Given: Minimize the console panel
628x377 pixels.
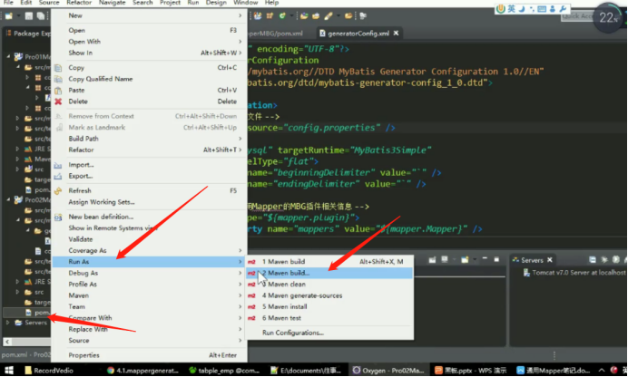Looking at the screenshot, I should click(485, 259).
